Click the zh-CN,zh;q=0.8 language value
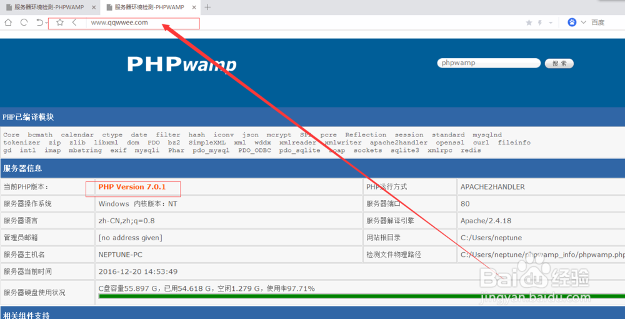Viewport: 625px width, 319px height. tap(126, 221)
